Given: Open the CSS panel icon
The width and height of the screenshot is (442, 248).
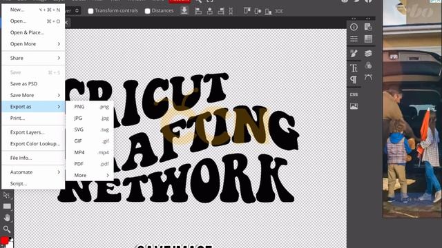Looking at the screenshot, I should pos(354,94).
